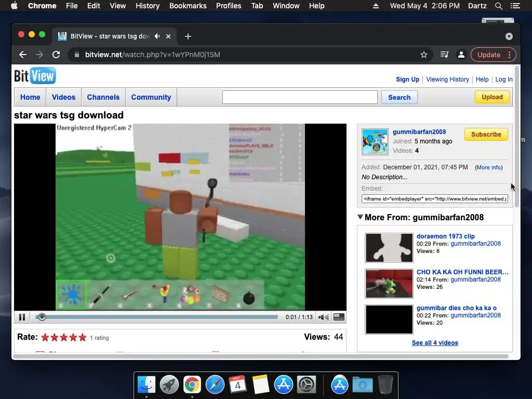Open Control Center list icon in menu bar
The height and width of the screenshot is (399, 532).
(x=515, y=6)
